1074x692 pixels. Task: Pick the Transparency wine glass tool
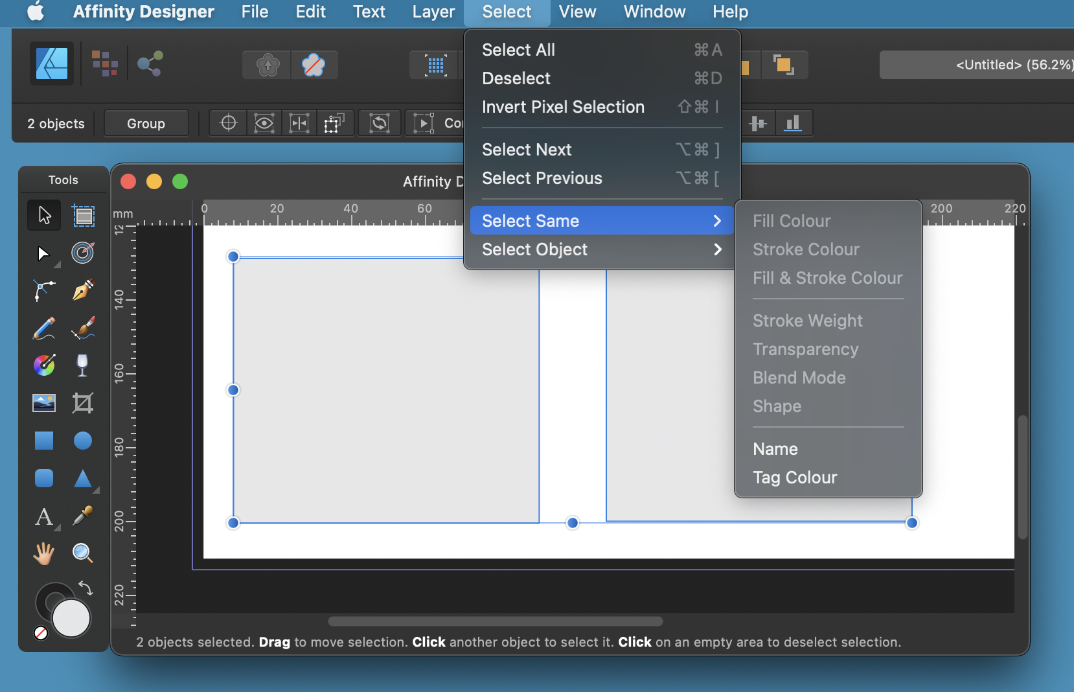pyautogui.click(x=82, y=365)
